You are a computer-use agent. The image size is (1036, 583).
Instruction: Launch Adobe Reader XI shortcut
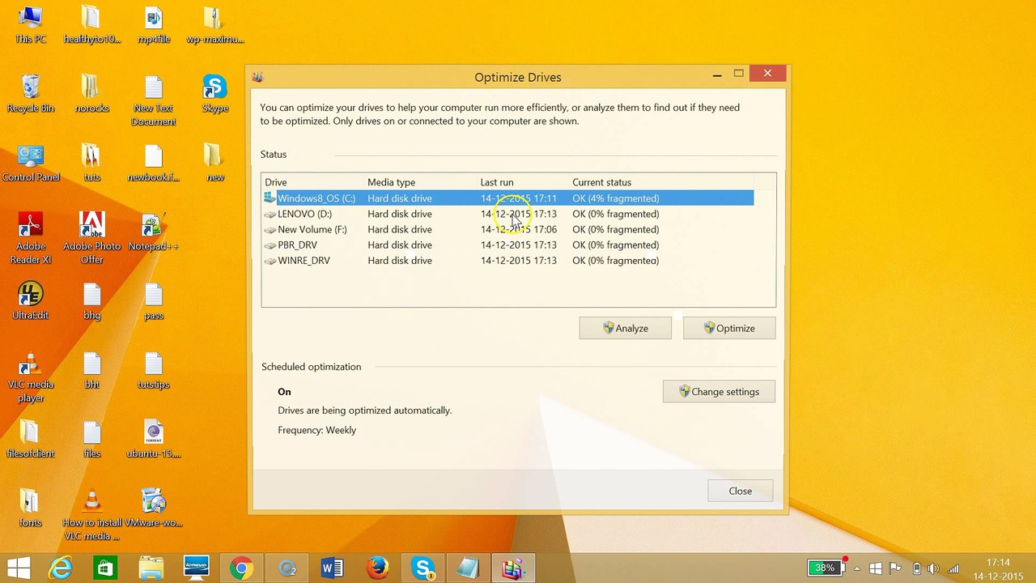coord(30,238)
